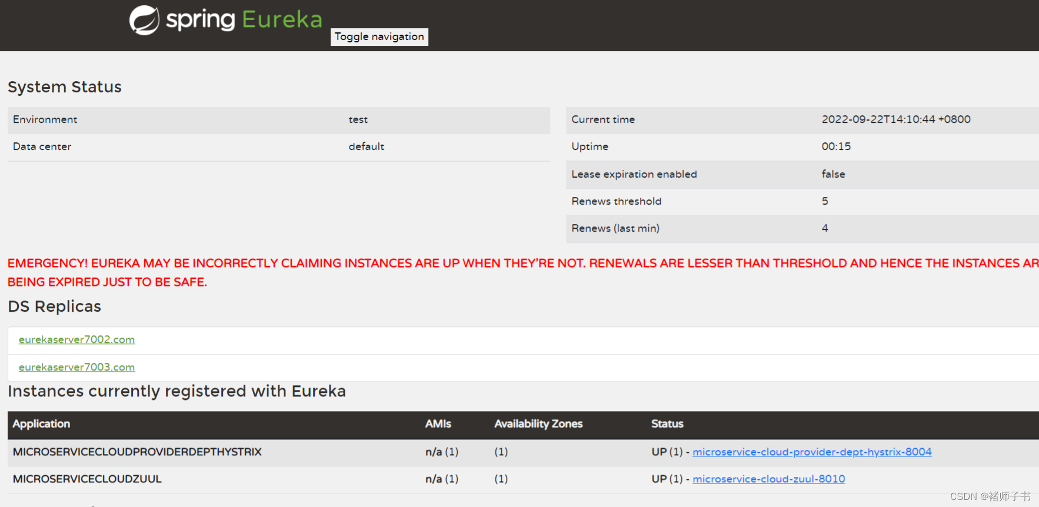This screenshot has height=507, width=1039.
Task: Select the MICROSERVICECLOUDPROVIDERDEPTHYSTRIX application name
Action: click(137, 452)
